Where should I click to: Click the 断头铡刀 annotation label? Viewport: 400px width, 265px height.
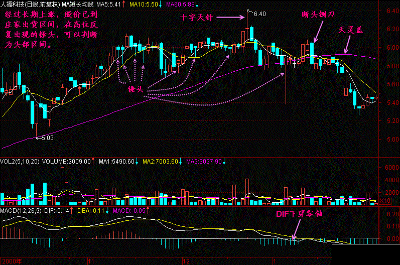[x=318, y=16]
